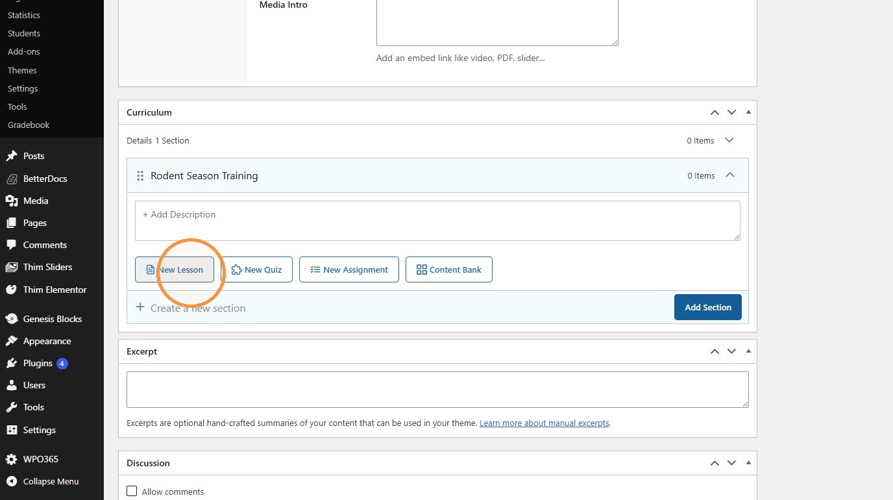Collapse the Rodent Season Training section chevron
Viewport: 893px width, 500px height.
point(730,175)
